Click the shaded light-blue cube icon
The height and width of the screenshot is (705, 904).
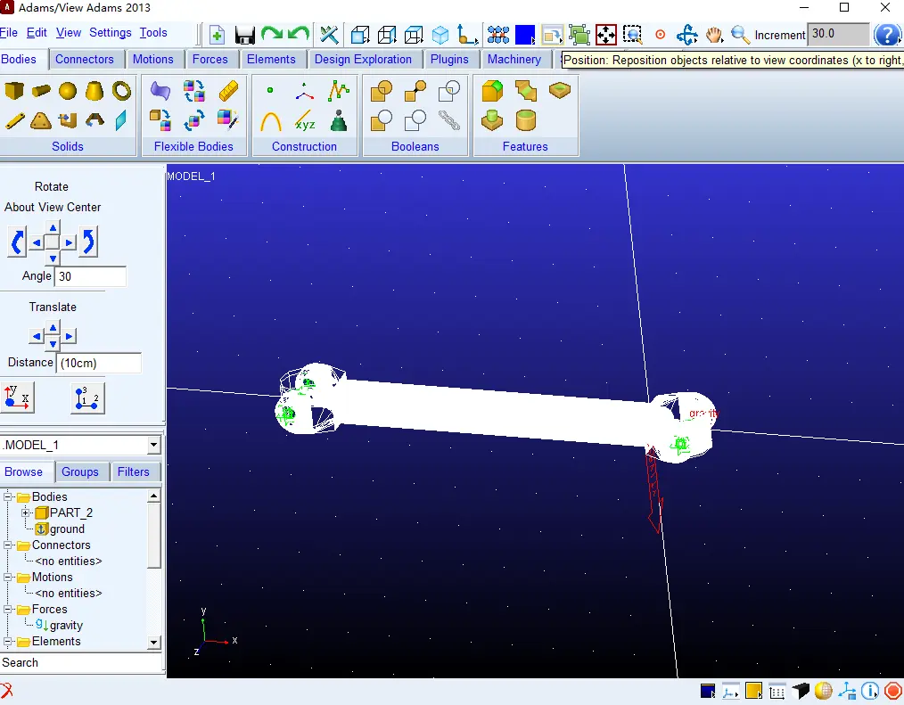440,35
